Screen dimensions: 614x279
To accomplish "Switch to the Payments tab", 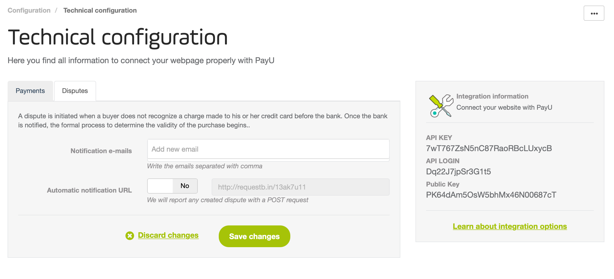I will pos(30,91).
